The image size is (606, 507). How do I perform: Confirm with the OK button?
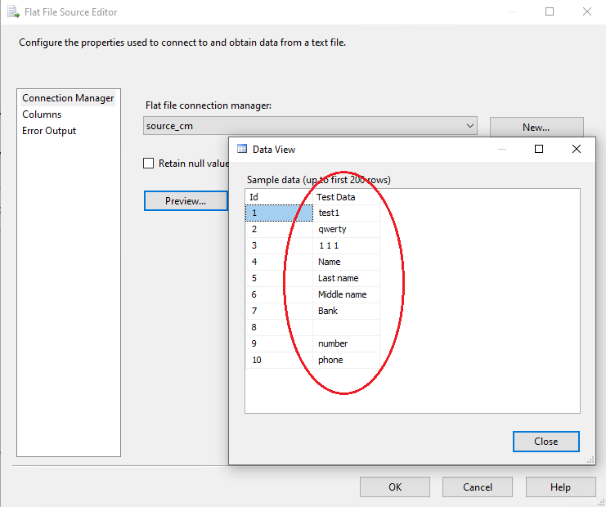point(395,487)
